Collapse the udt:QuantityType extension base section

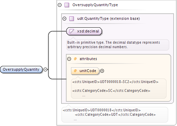point(65,18)
